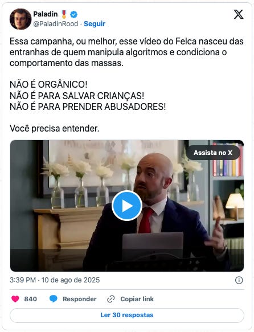Open the Ler 30 respostas button
254x332 pixels.
127,315
